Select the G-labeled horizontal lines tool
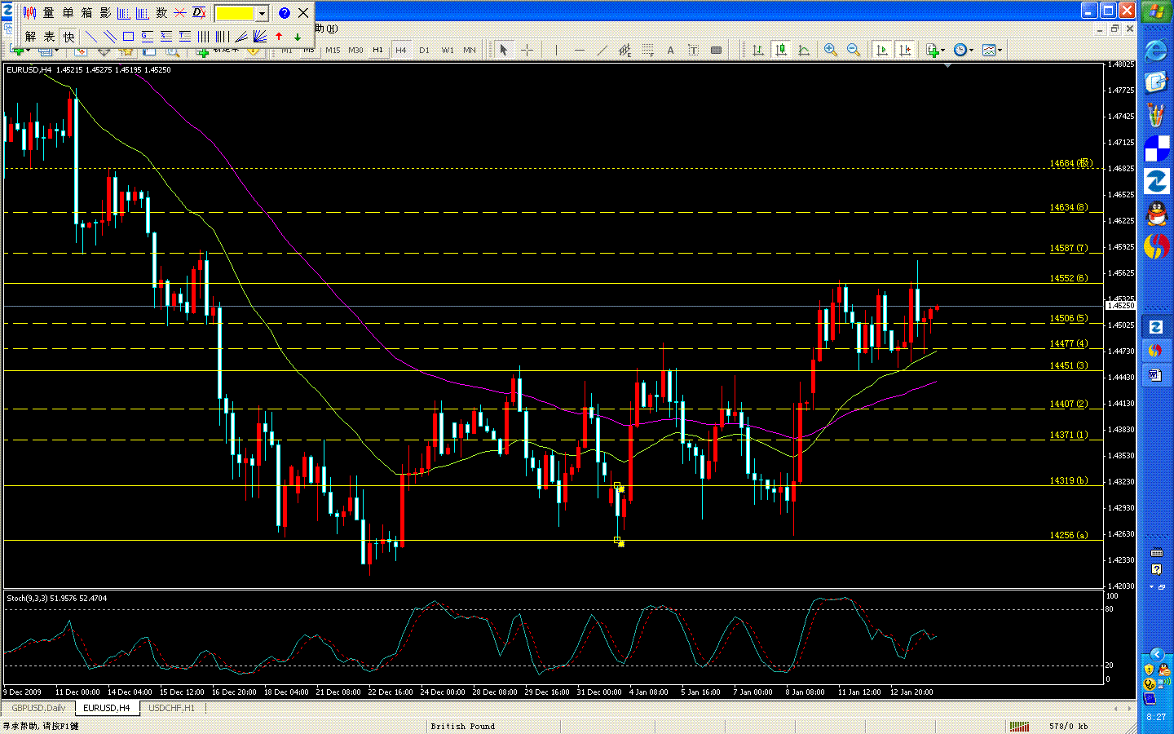Image resolution: width=1174 pixels, height=734 pixels. point(148,37)
